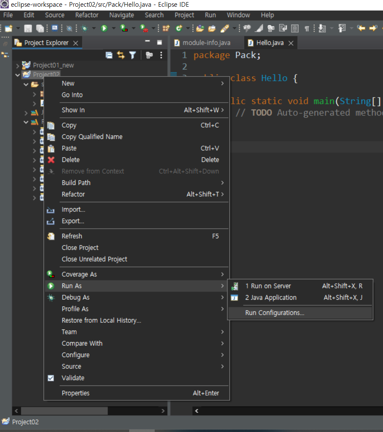Toggle Block Selection Mode icon
Viewport: 383px width, 432px height.
point(295,28)
